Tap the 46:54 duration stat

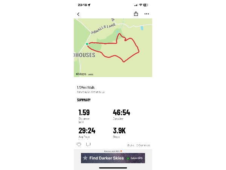pos(121,113)
